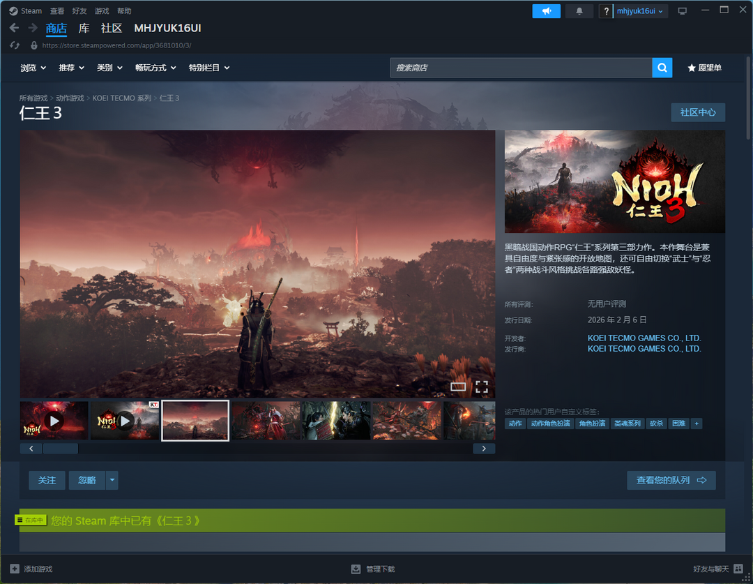Click the plus icon to add a tag
Screen dimensions: 753x584
click(x=696, y=424)
